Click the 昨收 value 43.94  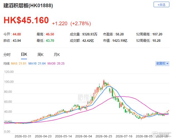(x=17, y=41)
